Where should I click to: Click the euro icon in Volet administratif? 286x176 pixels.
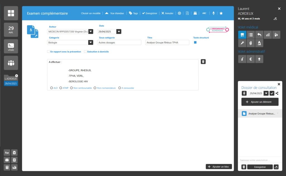(x=251, y=59)
